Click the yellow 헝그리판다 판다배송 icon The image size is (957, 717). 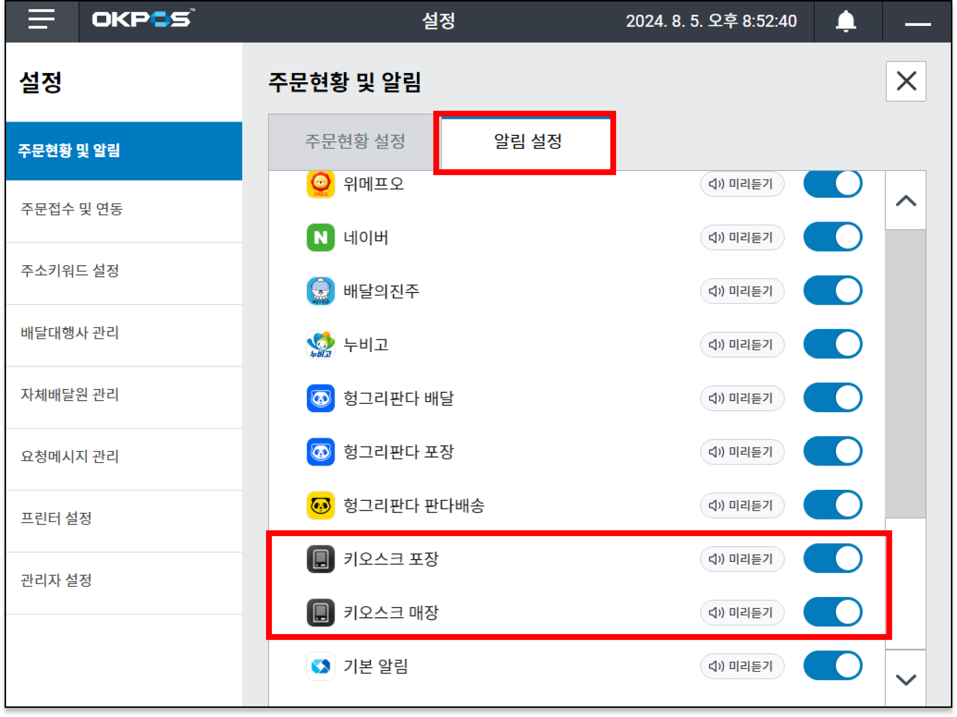(x=320, y=505)
